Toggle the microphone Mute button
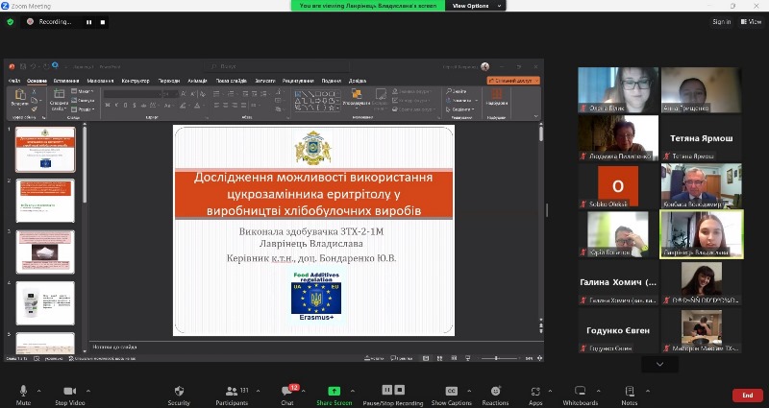The image size is (769, 408). pyautogui.click(x=23, y=392)
